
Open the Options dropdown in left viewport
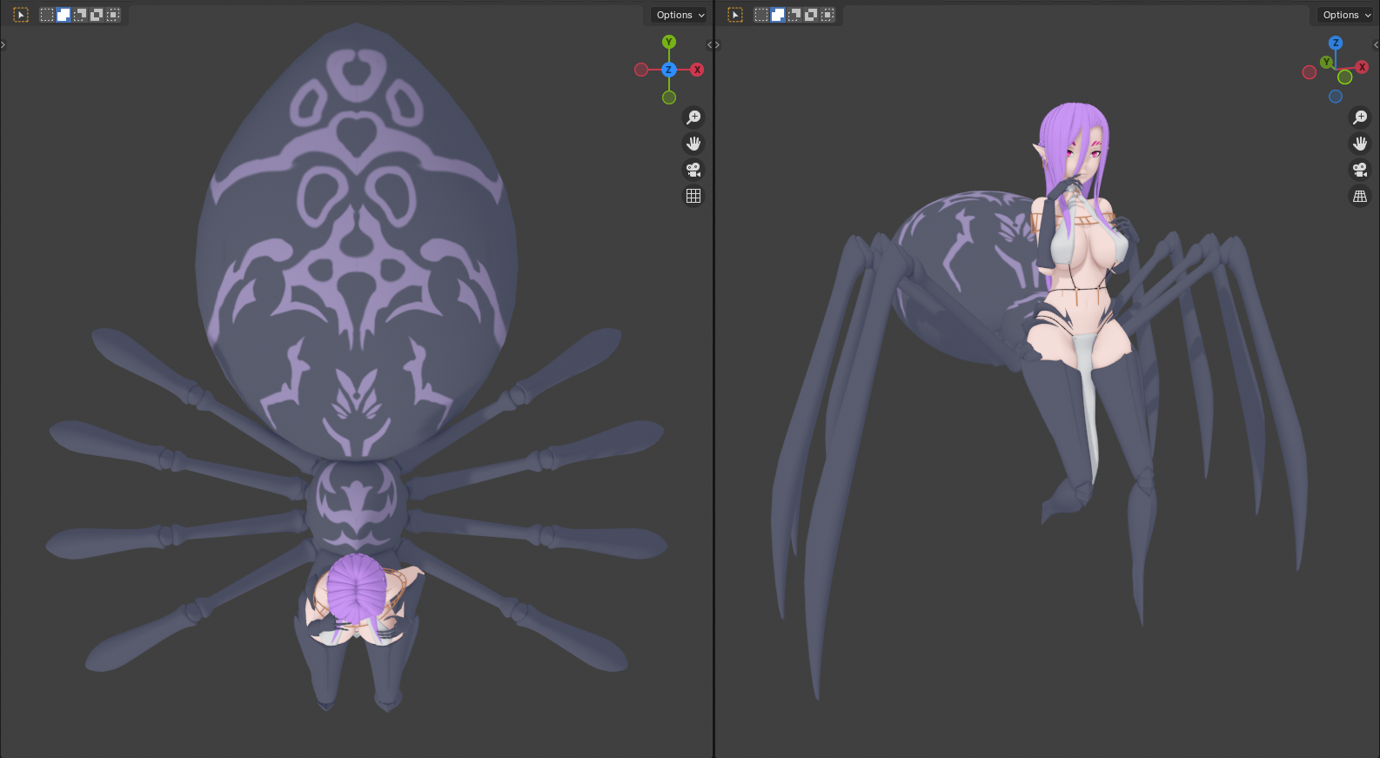click(x=680, y=15)
